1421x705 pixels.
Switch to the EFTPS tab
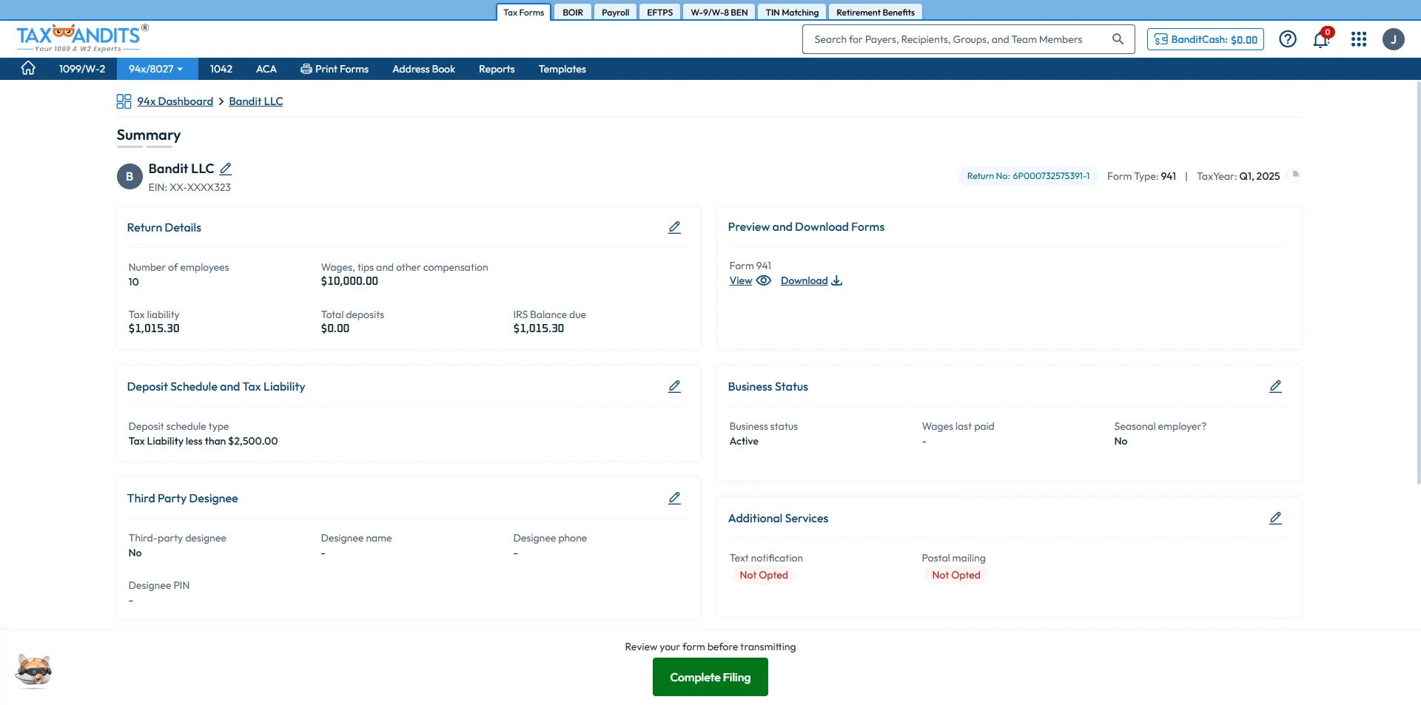(659, 12)
